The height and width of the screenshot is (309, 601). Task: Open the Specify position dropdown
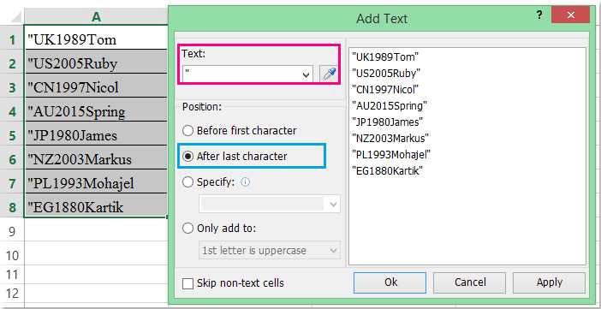[x=333, y=204]
